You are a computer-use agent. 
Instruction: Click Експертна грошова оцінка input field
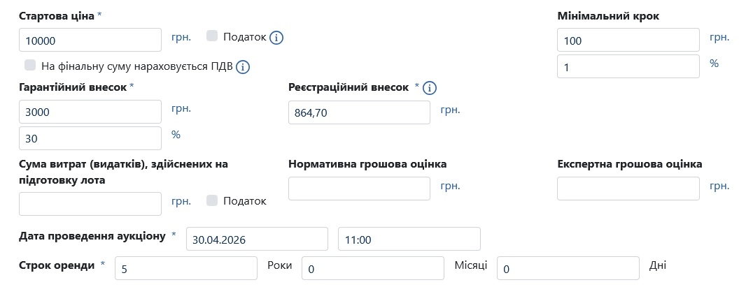point(628,189)
